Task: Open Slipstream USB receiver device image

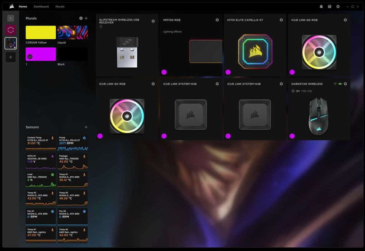Action: coord(127,52)
